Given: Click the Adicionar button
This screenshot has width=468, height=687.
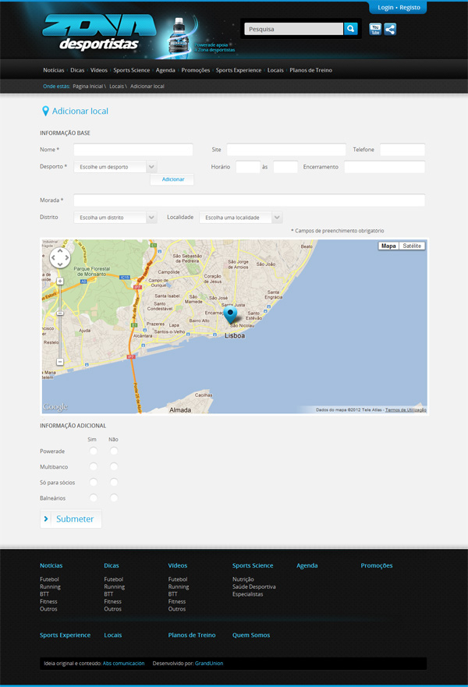Looking at the screenshot, I should coord(172,179).
